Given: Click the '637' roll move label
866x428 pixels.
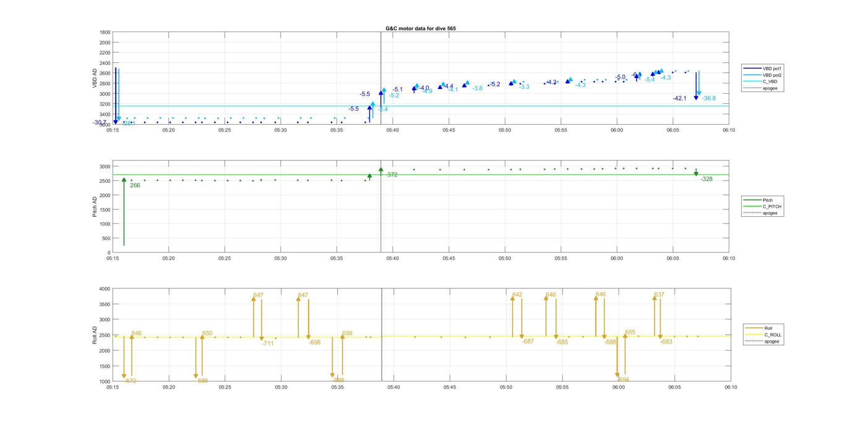Looking at the screenshot, I should (659, 295).
